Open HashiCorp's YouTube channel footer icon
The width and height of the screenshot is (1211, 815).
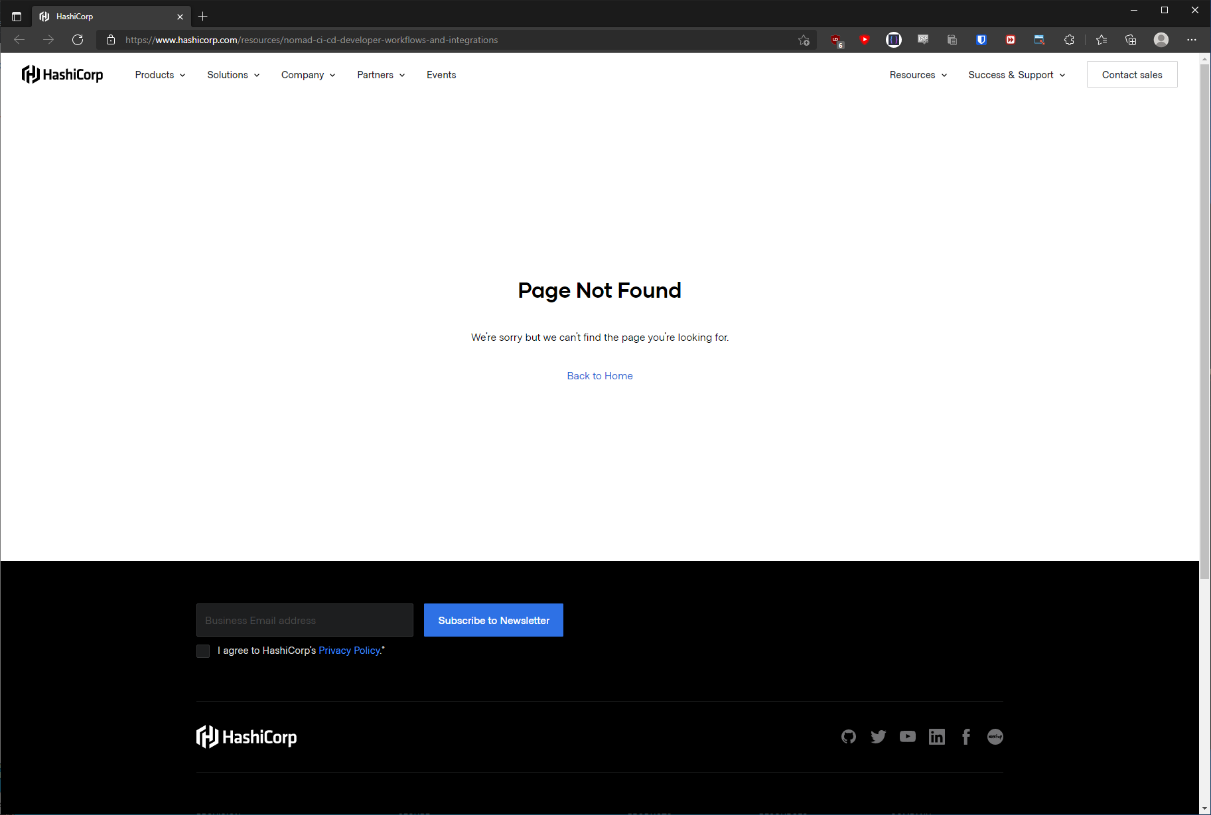(x=908, y=737)
